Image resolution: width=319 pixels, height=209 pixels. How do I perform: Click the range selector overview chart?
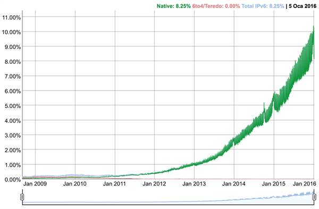tap(168, 197)
